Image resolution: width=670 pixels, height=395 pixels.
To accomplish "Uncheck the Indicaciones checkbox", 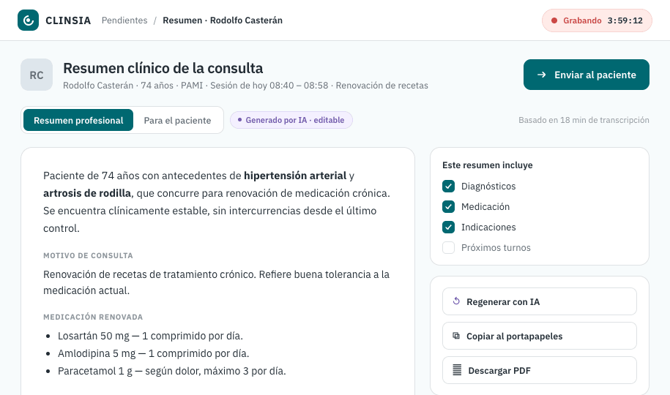I will pos(448,227).
